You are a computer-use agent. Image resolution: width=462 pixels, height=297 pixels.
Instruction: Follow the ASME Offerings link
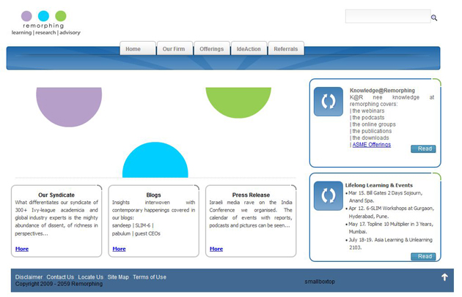371,145
